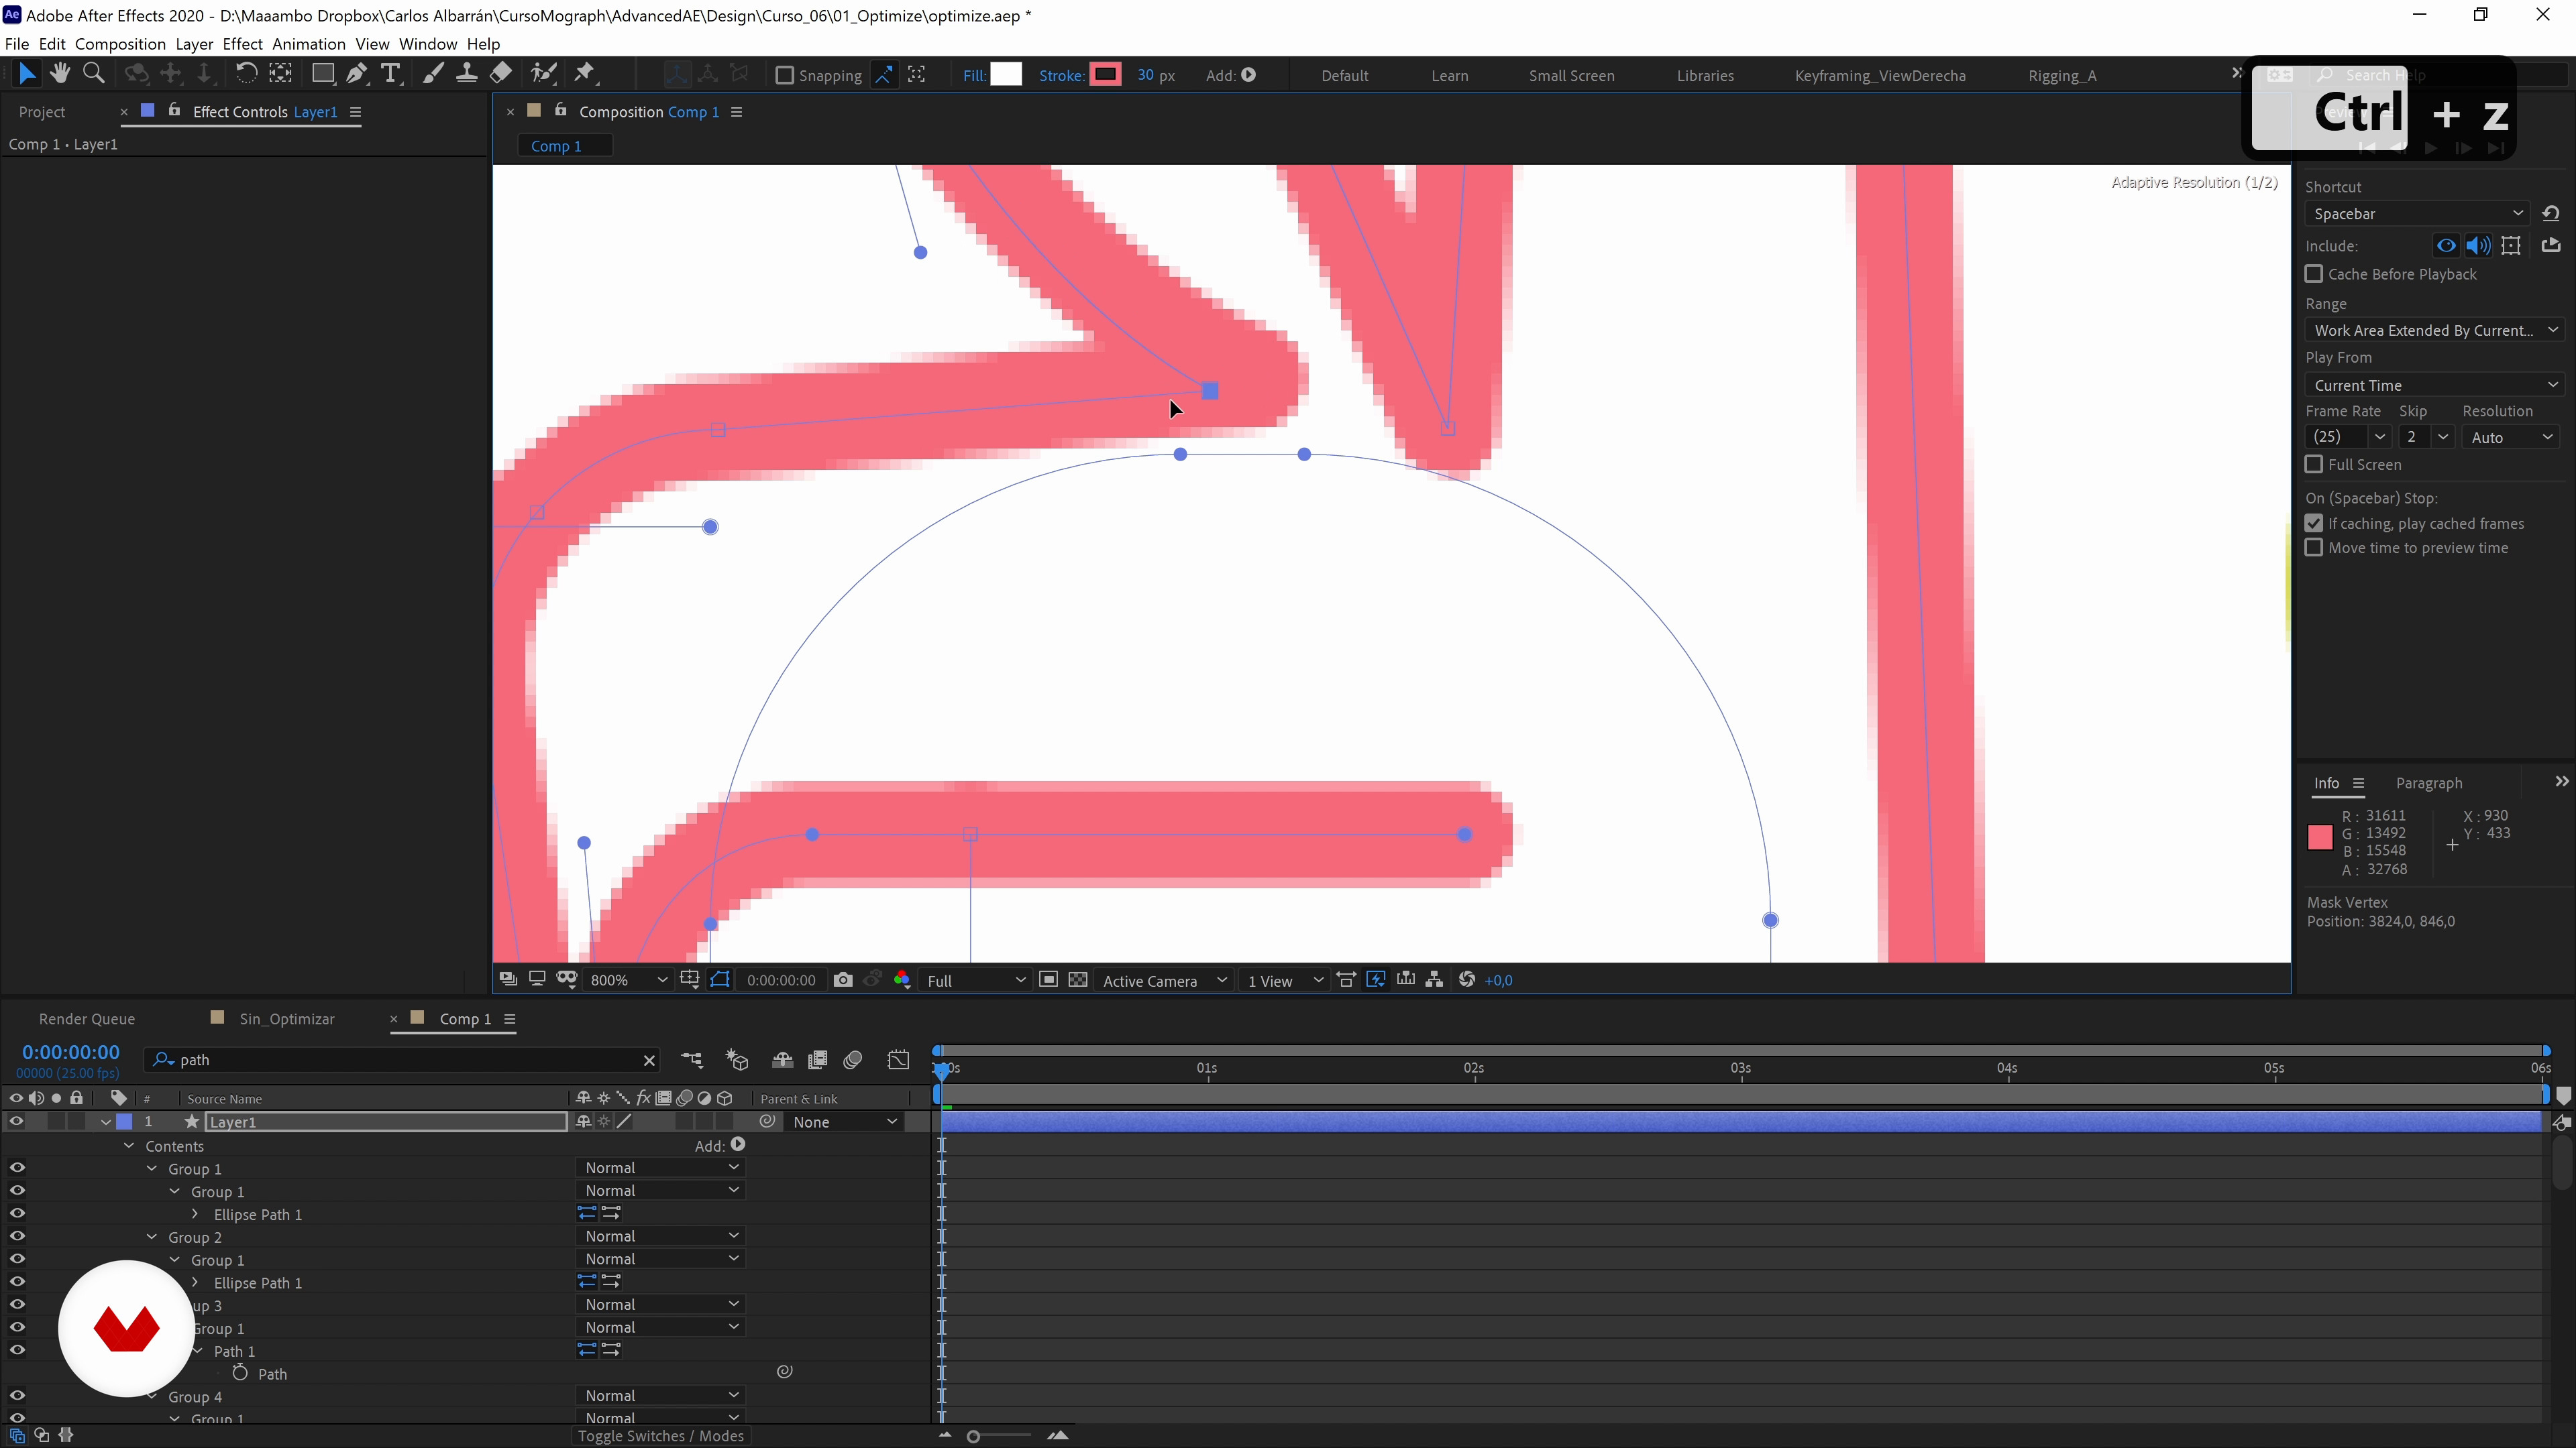Select the Roto Brush tool
Viewport: 2576px width, 1448px height.
click(x=543, y=73)
